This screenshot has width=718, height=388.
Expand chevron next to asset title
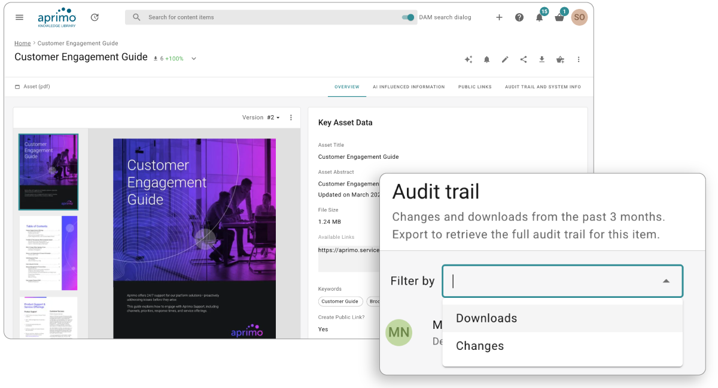coord(194,58)
